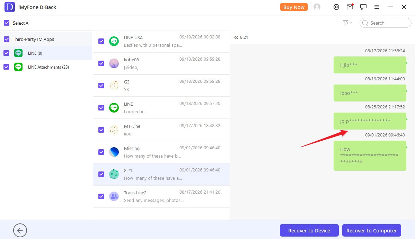Click the LINE Attachments app icon

click(x=18, y=67)
